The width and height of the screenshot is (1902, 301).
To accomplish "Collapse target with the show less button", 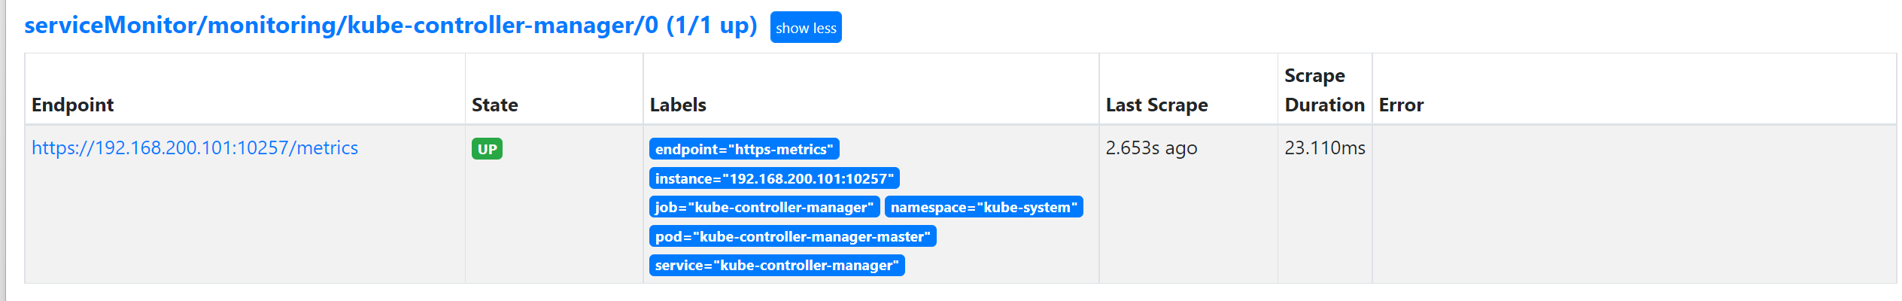I will [806, 28].
